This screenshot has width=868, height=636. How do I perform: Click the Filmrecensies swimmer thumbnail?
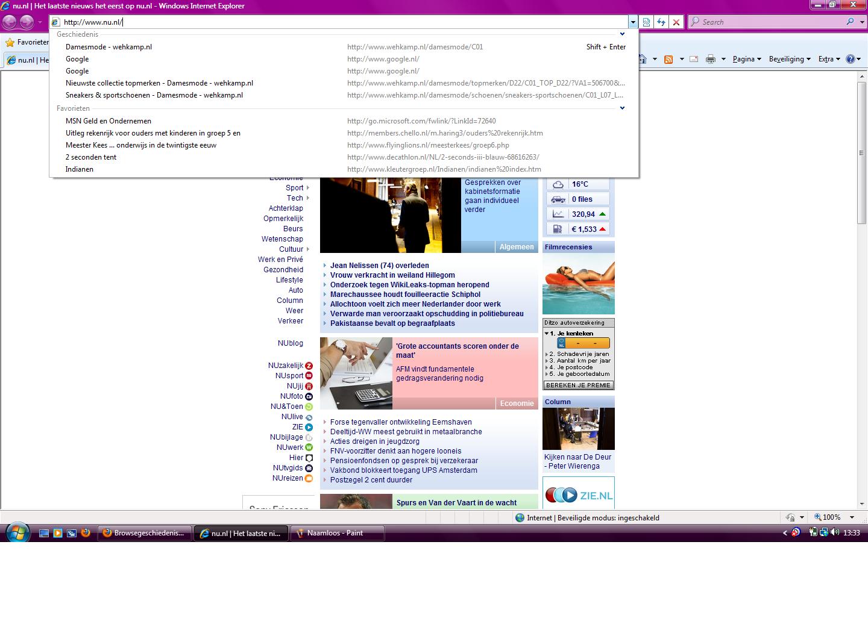click(579, 284)
